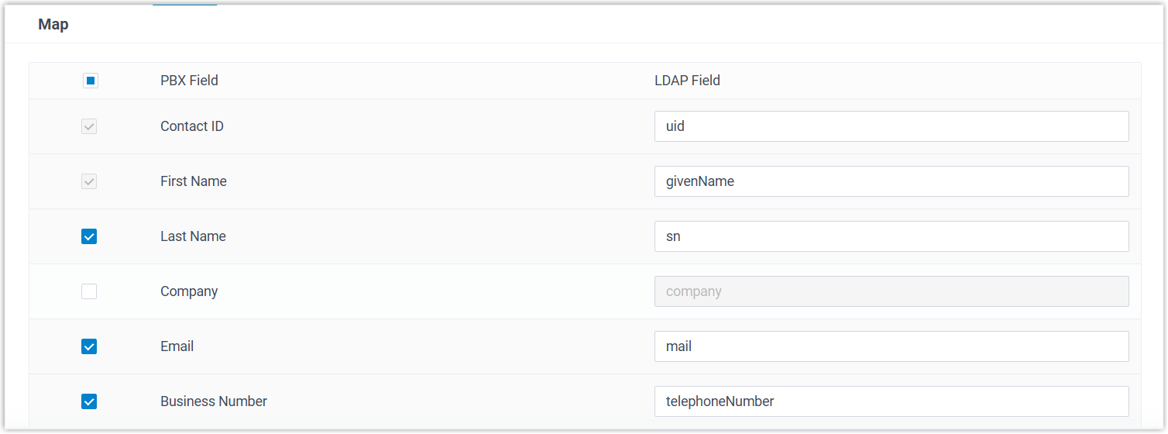Focus the givenName input field

click(891, 181)
